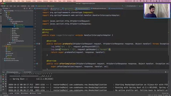This screenshot has width=171, height=96.
Task: Open the View menu
Action: 23,1
